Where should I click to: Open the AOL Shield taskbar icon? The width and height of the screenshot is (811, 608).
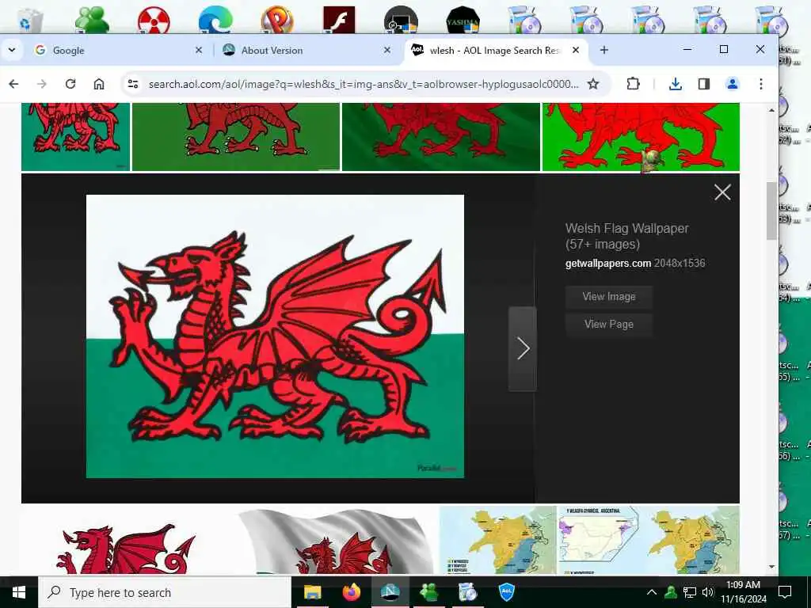[x=507, y=592]
